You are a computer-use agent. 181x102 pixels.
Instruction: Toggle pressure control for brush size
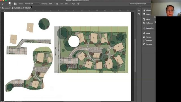point(79,4)
